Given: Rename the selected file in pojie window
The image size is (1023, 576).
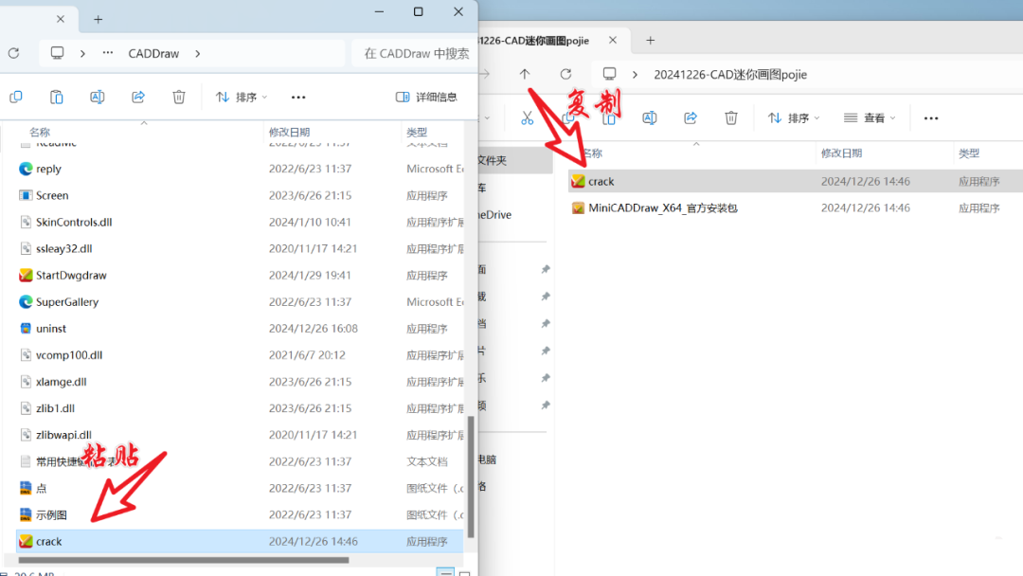Looking at the screenshot, I should (x=649, y=118).
